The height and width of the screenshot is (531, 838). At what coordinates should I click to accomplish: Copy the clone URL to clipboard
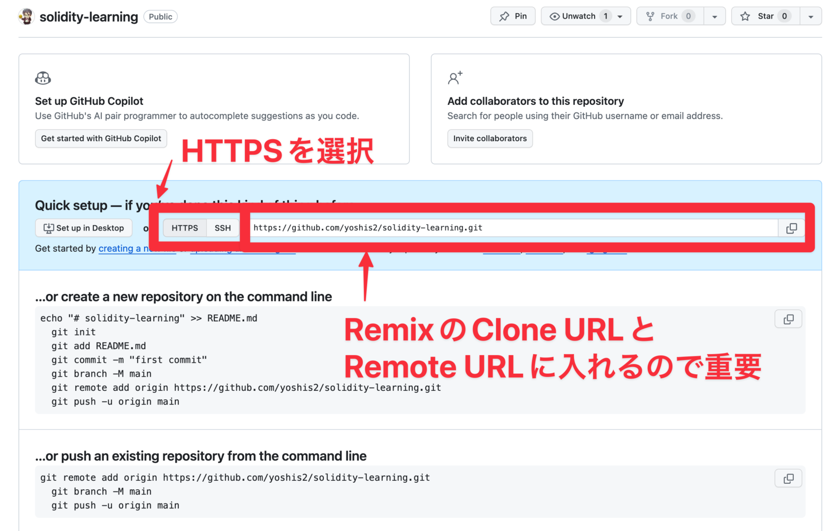pos(792,228)
